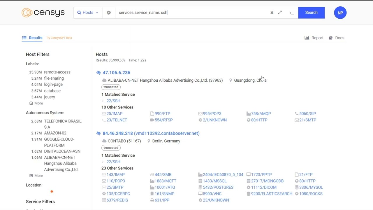The width and height of the screenshot is (373, 210).
Task: Open 445/SMB service
Action: pos(161,174)
